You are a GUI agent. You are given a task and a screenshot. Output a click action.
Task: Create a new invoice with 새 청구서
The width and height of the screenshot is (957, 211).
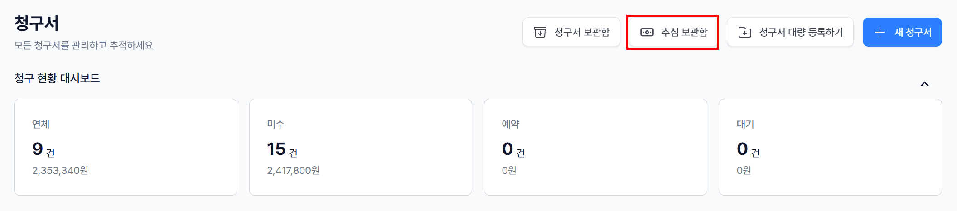coord(902,32)
